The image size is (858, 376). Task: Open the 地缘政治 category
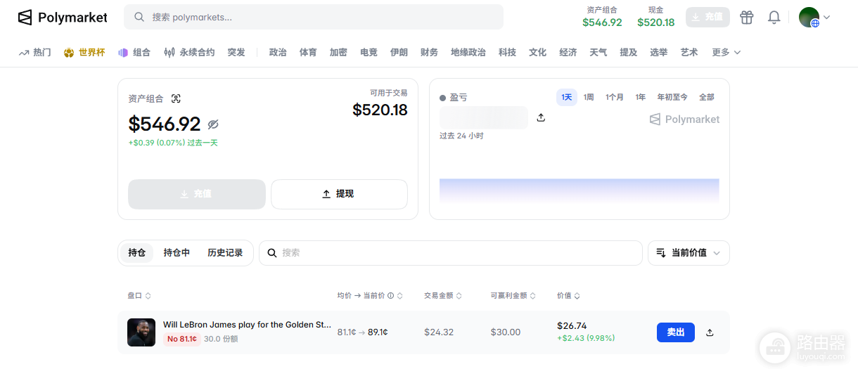[468, 52]
